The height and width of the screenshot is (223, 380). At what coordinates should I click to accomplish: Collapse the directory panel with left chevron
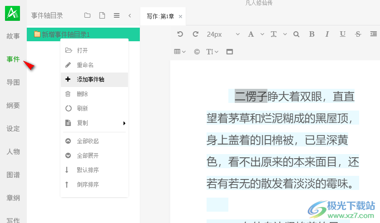[130, 15]
